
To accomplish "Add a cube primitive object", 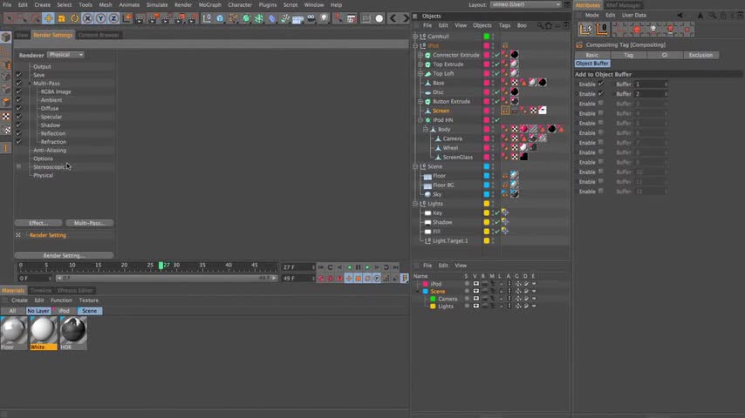I will click(220, 18).
